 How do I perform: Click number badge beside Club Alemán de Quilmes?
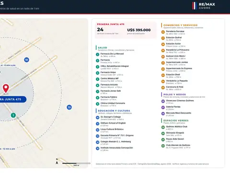click(163, 146)
